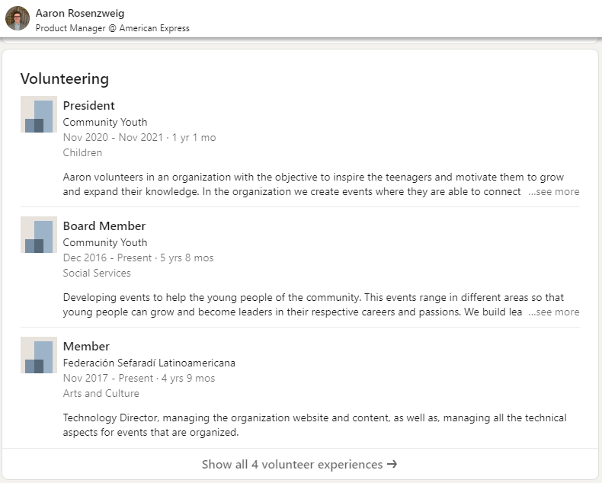Open the Community Youth organization under President

pos(105,122)
